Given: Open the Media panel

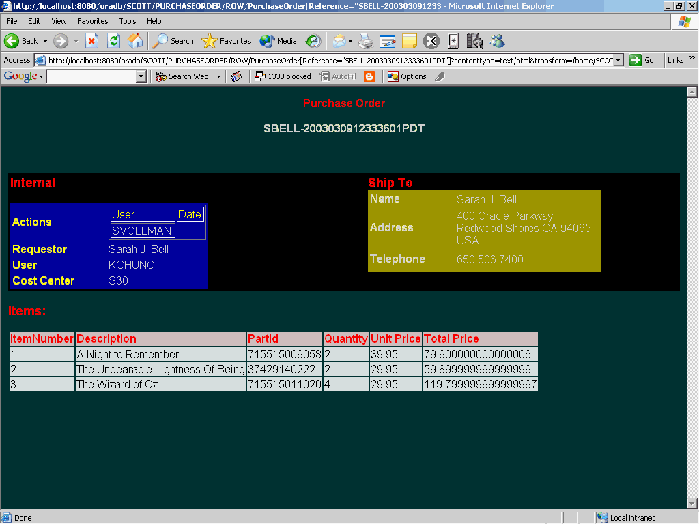Looking at the screenshot, I should pos(278,41).
